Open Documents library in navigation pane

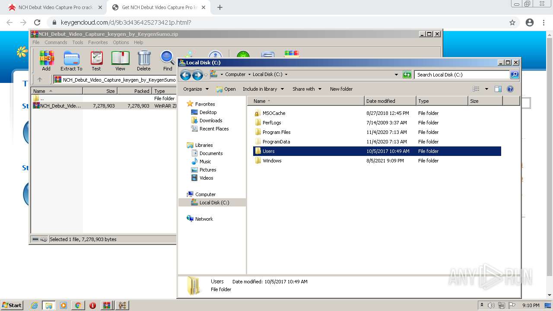pos(211,153)
